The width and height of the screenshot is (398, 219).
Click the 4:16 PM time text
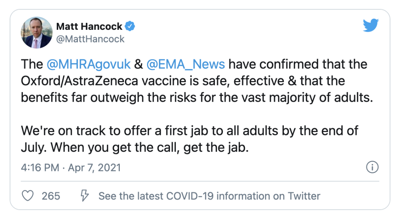click(x=40, y=168)
